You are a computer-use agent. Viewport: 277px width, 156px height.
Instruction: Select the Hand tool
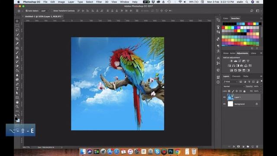coord(17,102)
